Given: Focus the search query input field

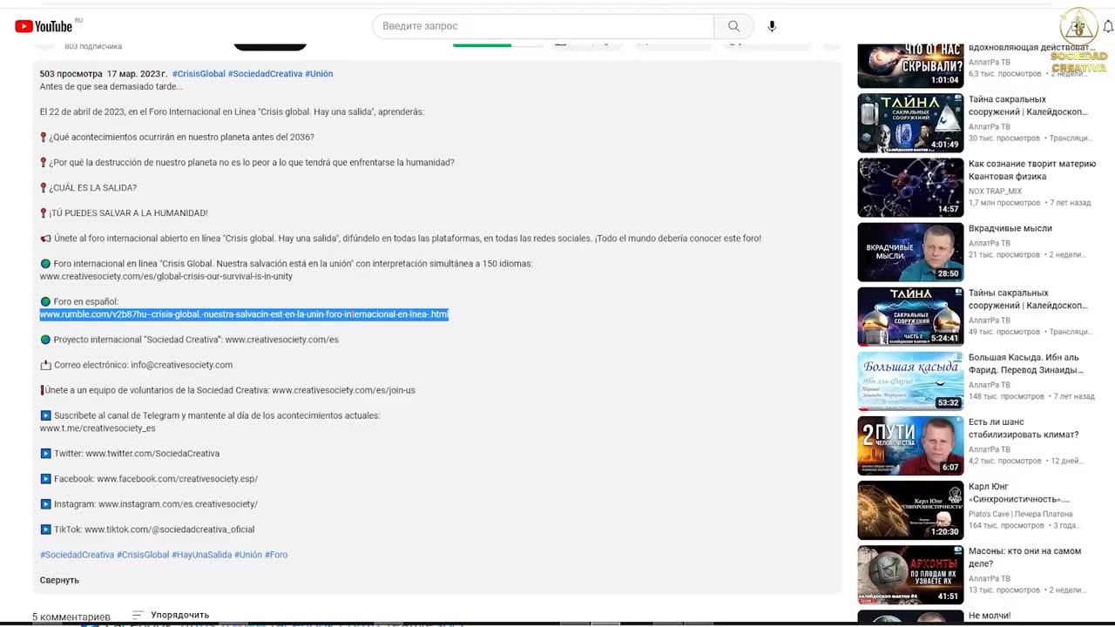Looking at the screenshot, I should coord(544,26).
